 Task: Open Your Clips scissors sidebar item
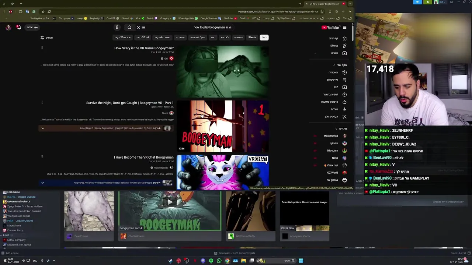pyautogui.click(x=336, y=117)
